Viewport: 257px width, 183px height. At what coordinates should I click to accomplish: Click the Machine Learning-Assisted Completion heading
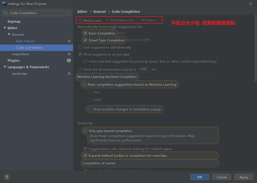pos(107,77)
